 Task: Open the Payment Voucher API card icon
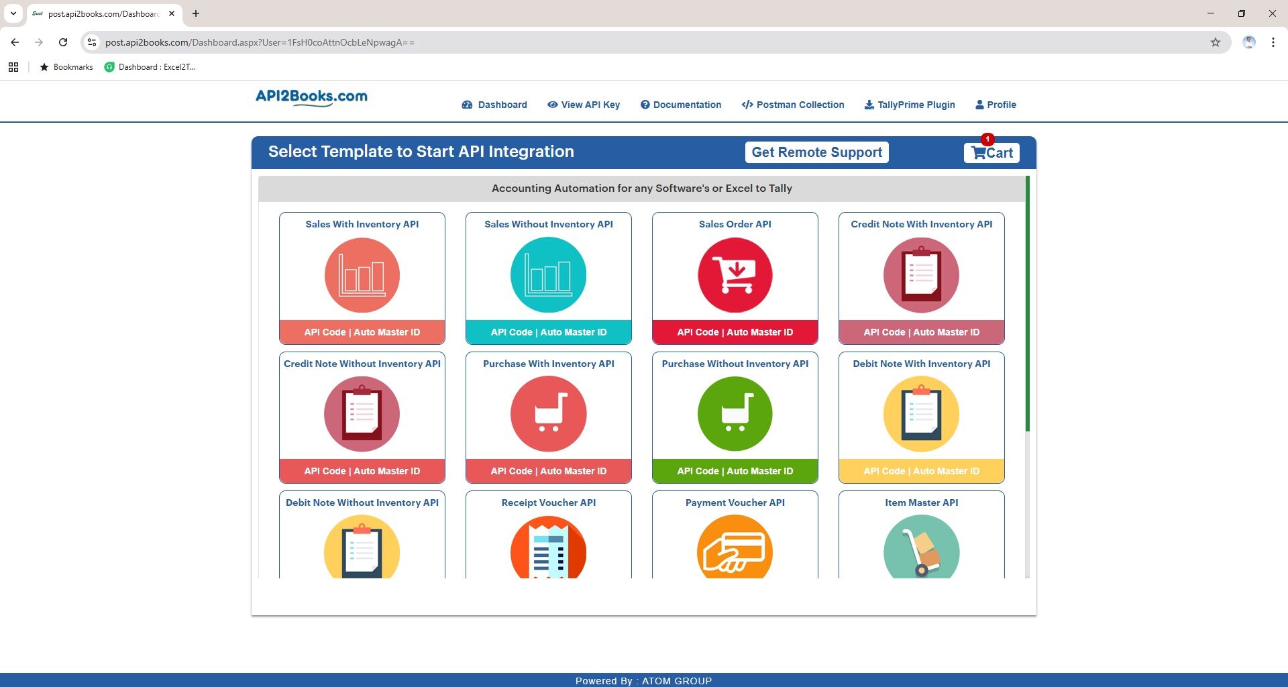coord(735,547)
